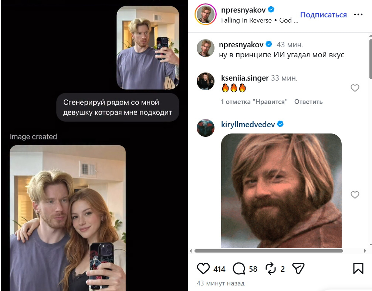Screen dimensions: 372x291
Task: Like kseniia.singer's fire emoji comment
Action: point(355,88)
